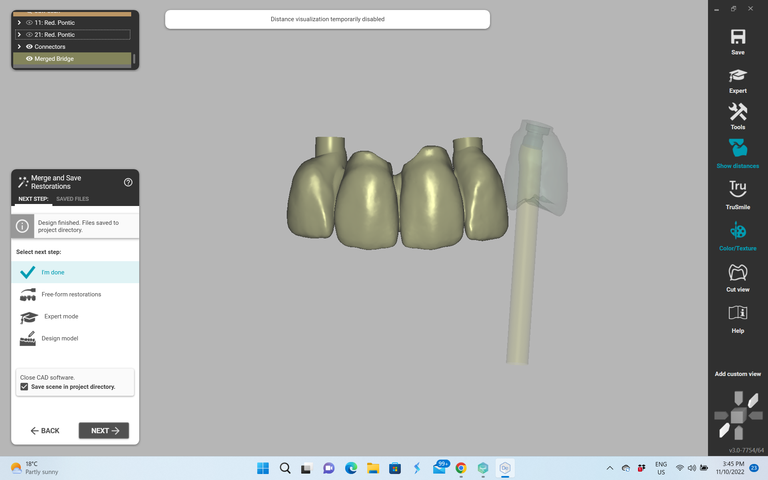The width and height of the screenshot is (768, 480).
Task: Open exocad DentalCAD taskbar icon
Action: 505,468
